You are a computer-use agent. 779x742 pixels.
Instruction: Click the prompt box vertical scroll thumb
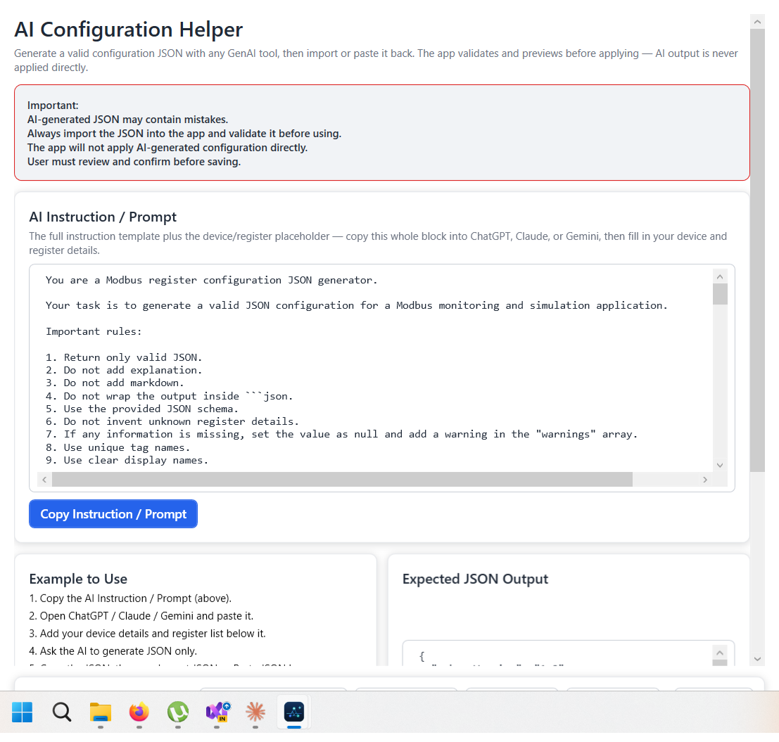720,294
